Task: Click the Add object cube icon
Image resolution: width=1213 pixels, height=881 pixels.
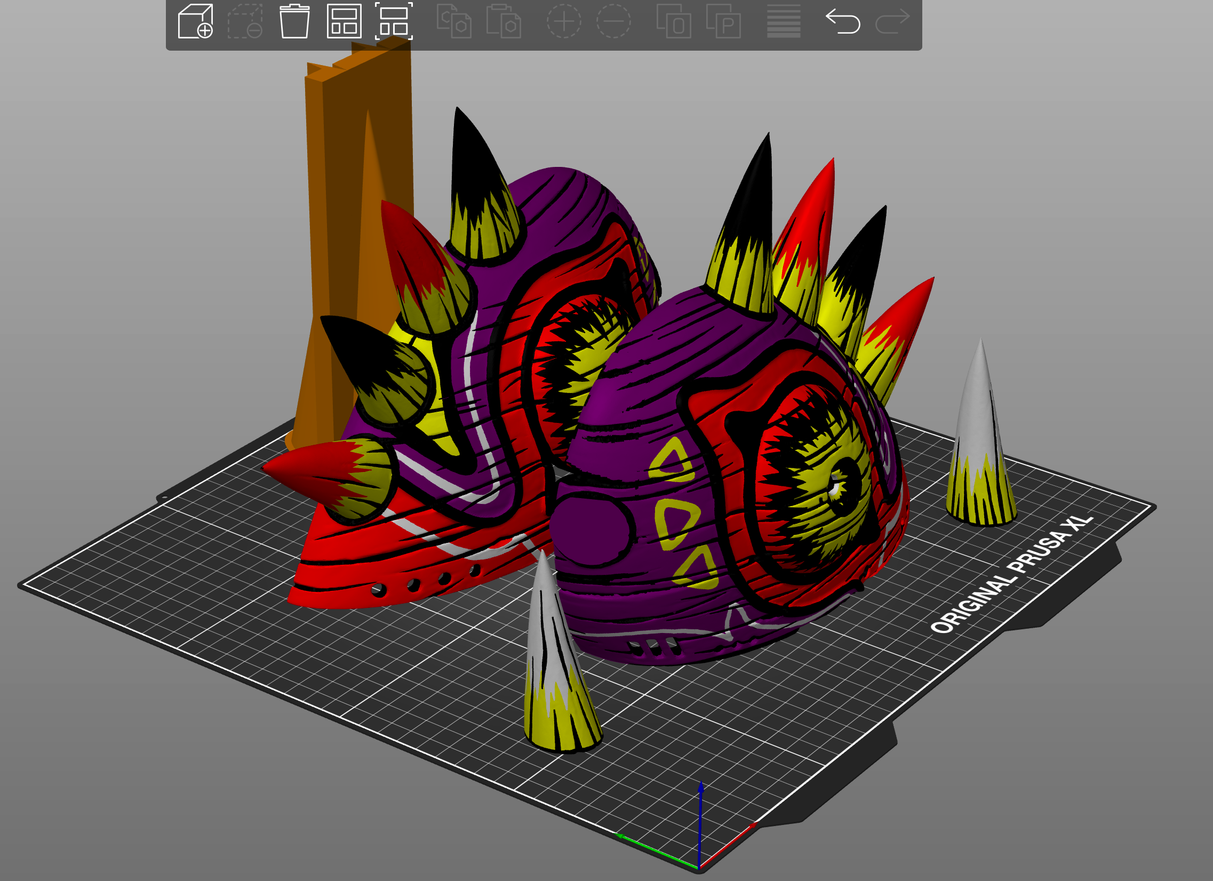Action: click(195, 21)
